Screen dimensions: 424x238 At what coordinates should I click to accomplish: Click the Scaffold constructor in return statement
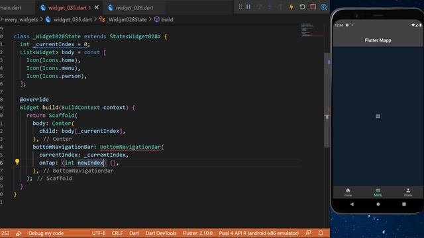point(62,115)
